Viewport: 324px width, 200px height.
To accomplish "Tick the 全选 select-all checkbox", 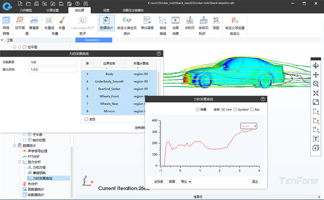I will (x=87, y=119).
